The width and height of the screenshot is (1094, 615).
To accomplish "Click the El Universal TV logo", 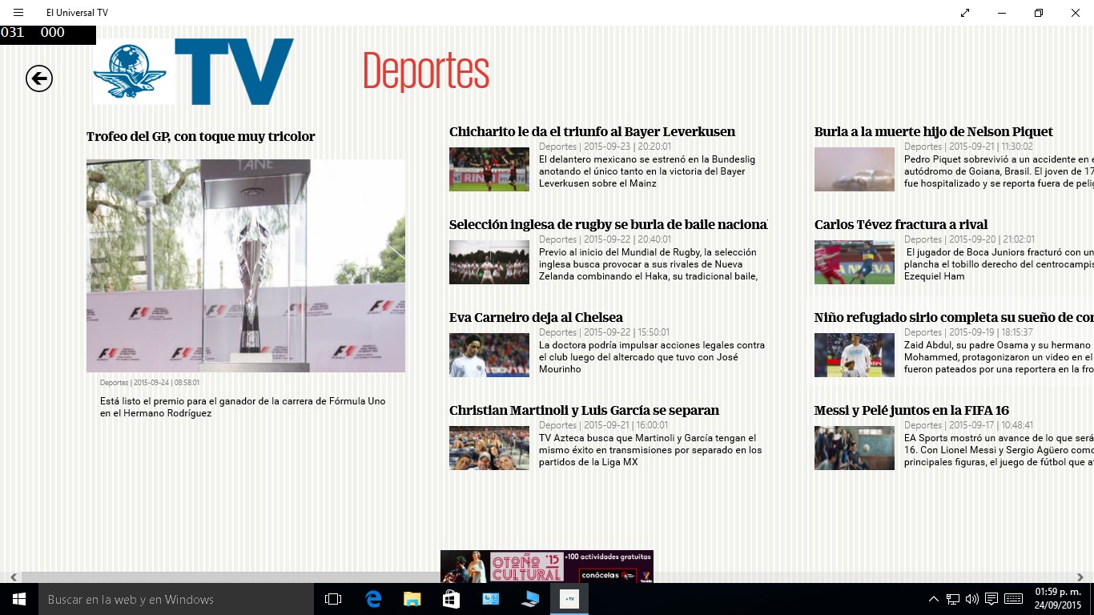I will click(193, 71).
